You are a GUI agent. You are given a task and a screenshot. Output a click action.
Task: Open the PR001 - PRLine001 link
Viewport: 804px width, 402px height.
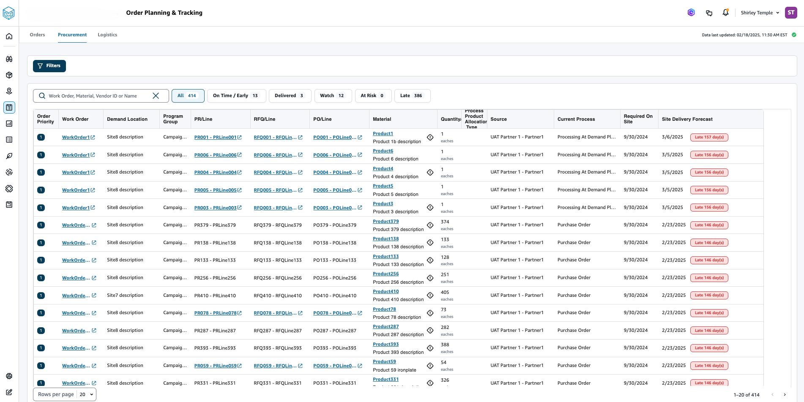tap(215, 137)
